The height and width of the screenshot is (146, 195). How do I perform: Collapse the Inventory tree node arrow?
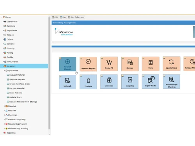(3, 66)
